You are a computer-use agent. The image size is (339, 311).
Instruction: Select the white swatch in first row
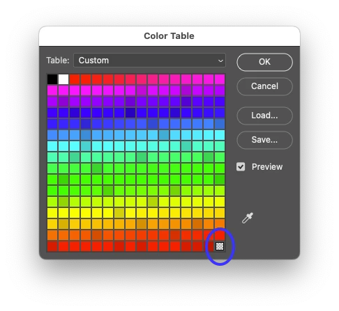(x=63, y=79)
